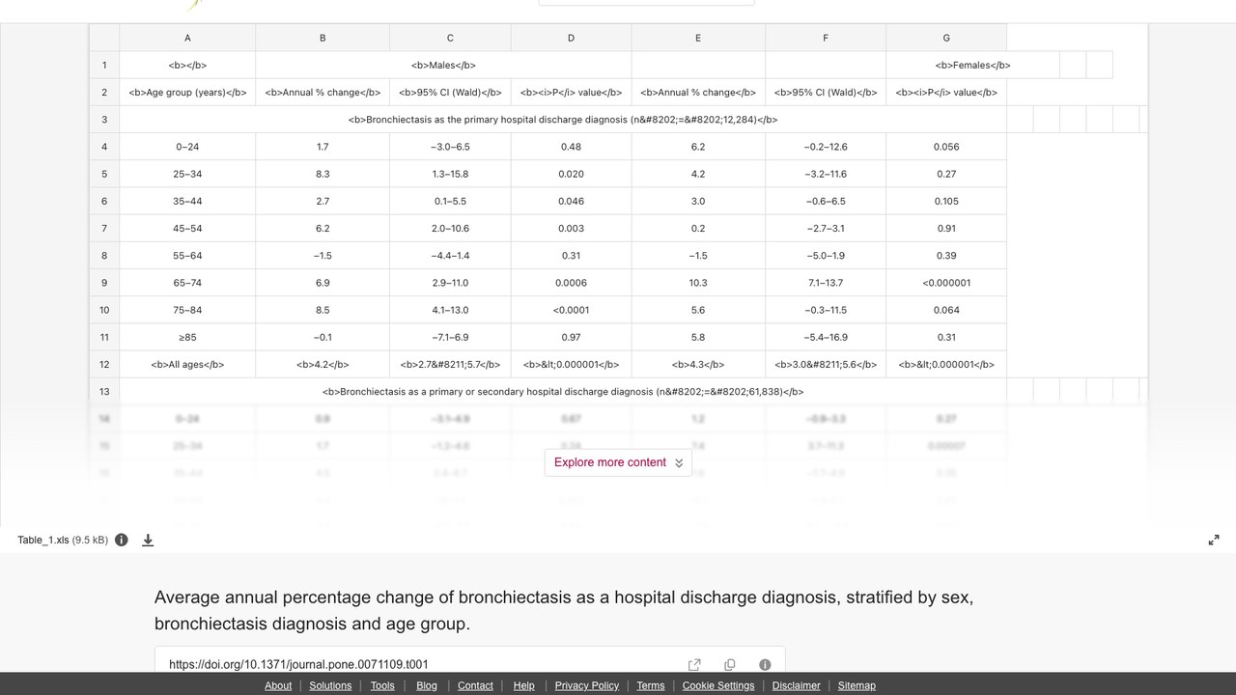The width and height of the screenshot is (1236, 695).
Task: Select row 9 header
Action: click(104, 283)
